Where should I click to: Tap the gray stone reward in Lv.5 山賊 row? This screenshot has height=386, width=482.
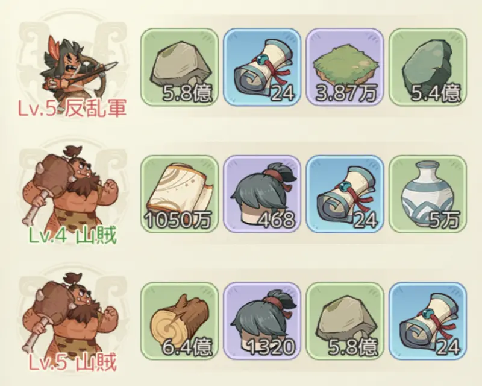click(x=345, y=321)
